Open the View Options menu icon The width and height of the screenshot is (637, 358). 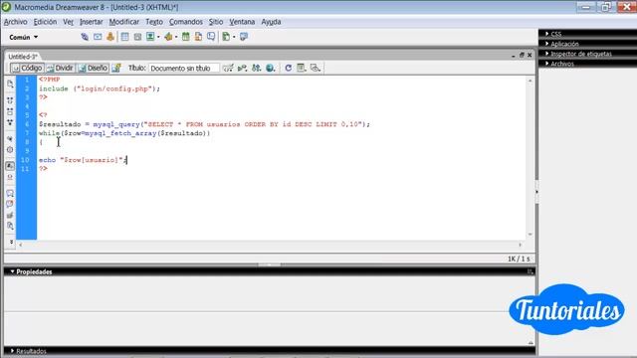pyautogui.click(x=301, y=69)
